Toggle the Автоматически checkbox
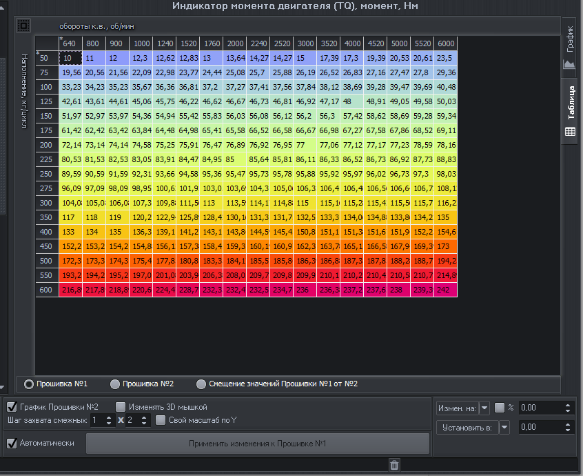 11,443
